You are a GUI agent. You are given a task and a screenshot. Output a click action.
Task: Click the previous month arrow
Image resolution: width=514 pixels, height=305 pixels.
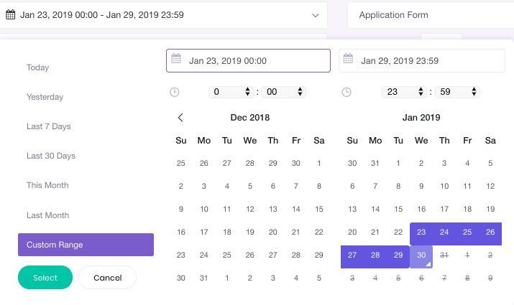tap(180, 118)
